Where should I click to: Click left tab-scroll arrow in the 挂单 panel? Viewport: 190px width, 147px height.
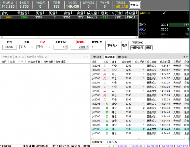(85, 57)
